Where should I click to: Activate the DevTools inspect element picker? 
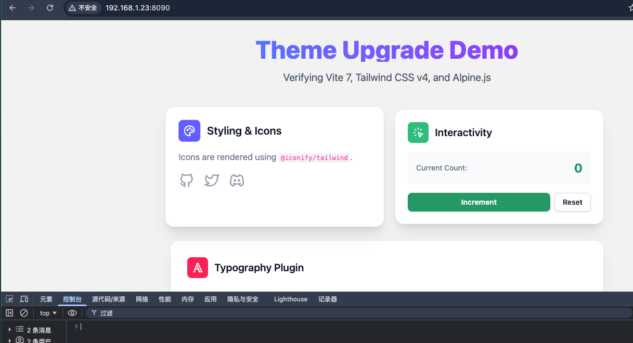click(9, 299)
